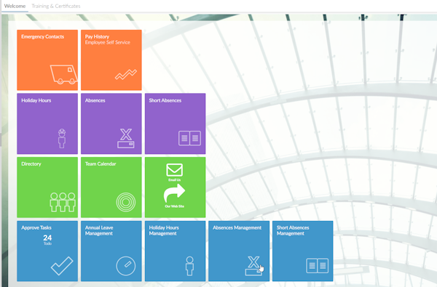The height and width of the screenshot is (287, 437).
Task: Click the 24 Todo count on Approve Tasks
Action: click(47, 240)
